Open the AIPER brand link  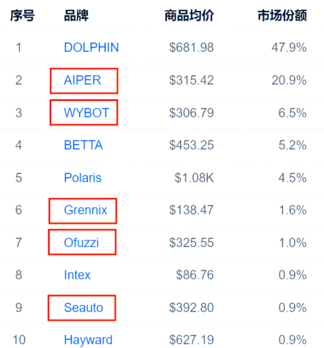pyautogui.click(x=83, y=80)
